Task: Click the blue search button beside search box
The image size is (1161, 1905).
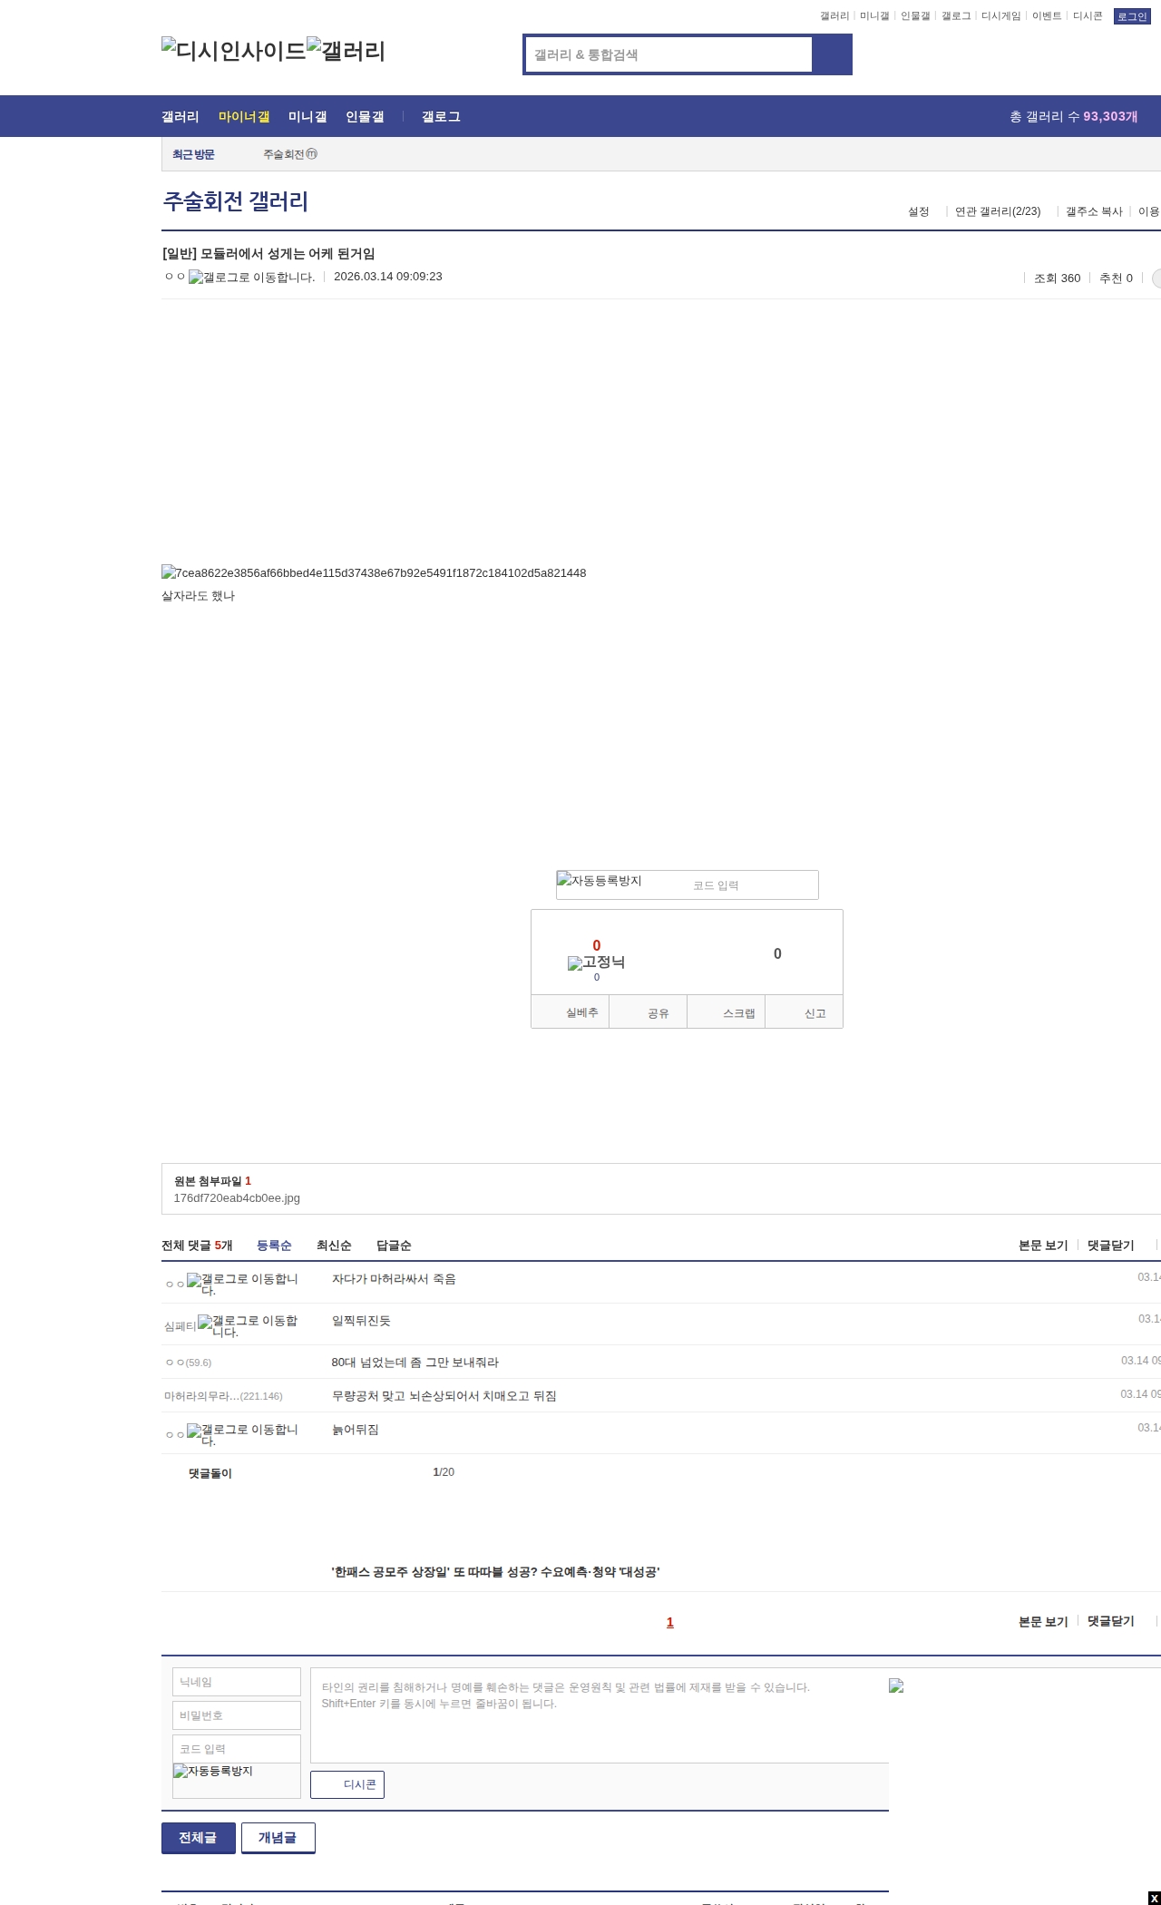Action: (x=832, y=54)
